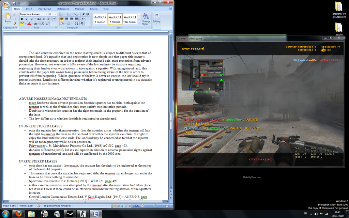349x218 pixels.
Task: Open line spacing options
Action: (82, 19)
